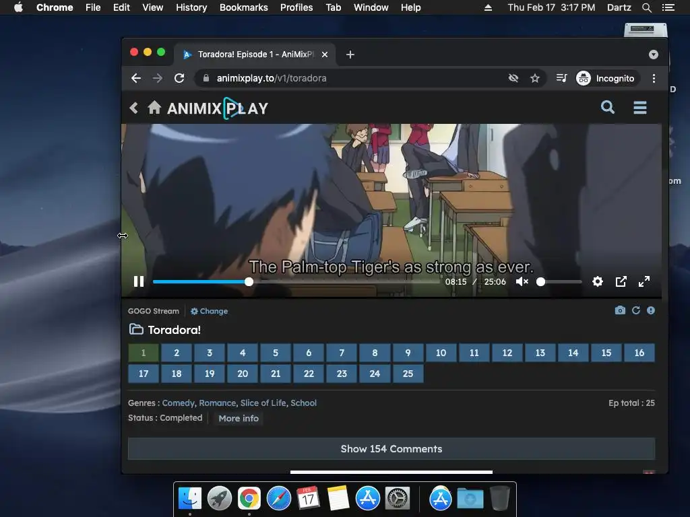Screen dimensions: 690x517
Task: Click the crossed-out eye icon in the address bar
Action: coord(513,78)
